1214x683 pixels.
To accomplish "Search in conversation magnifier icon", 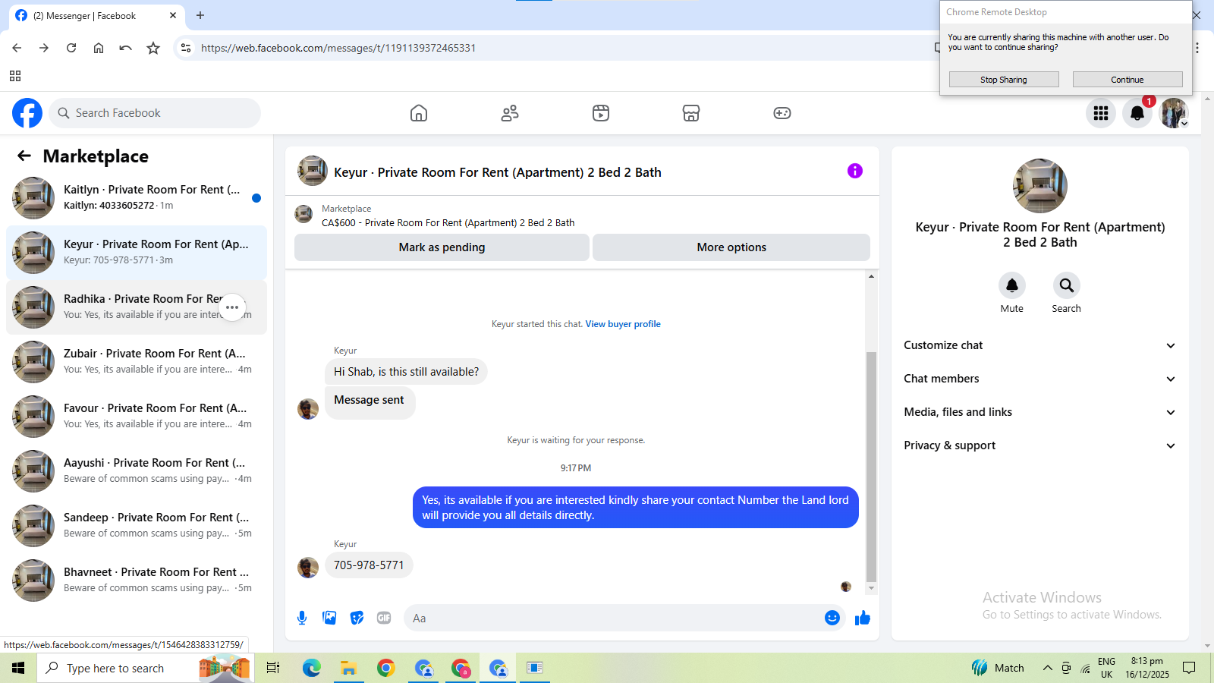I will tap(1067, 285).
